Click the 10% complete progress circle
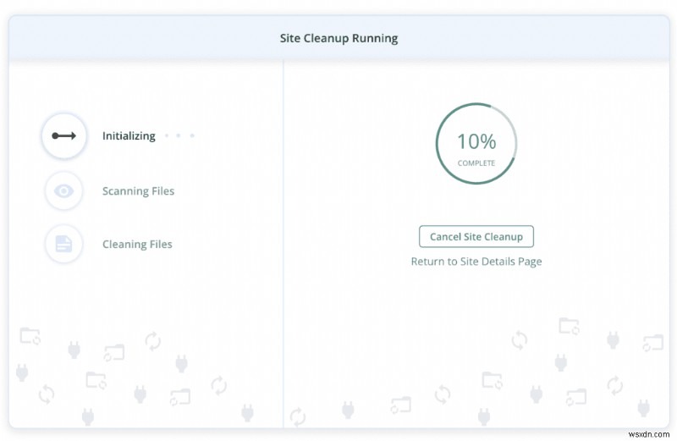This screenshot has width=677, height=441. [x=476, y=143]
